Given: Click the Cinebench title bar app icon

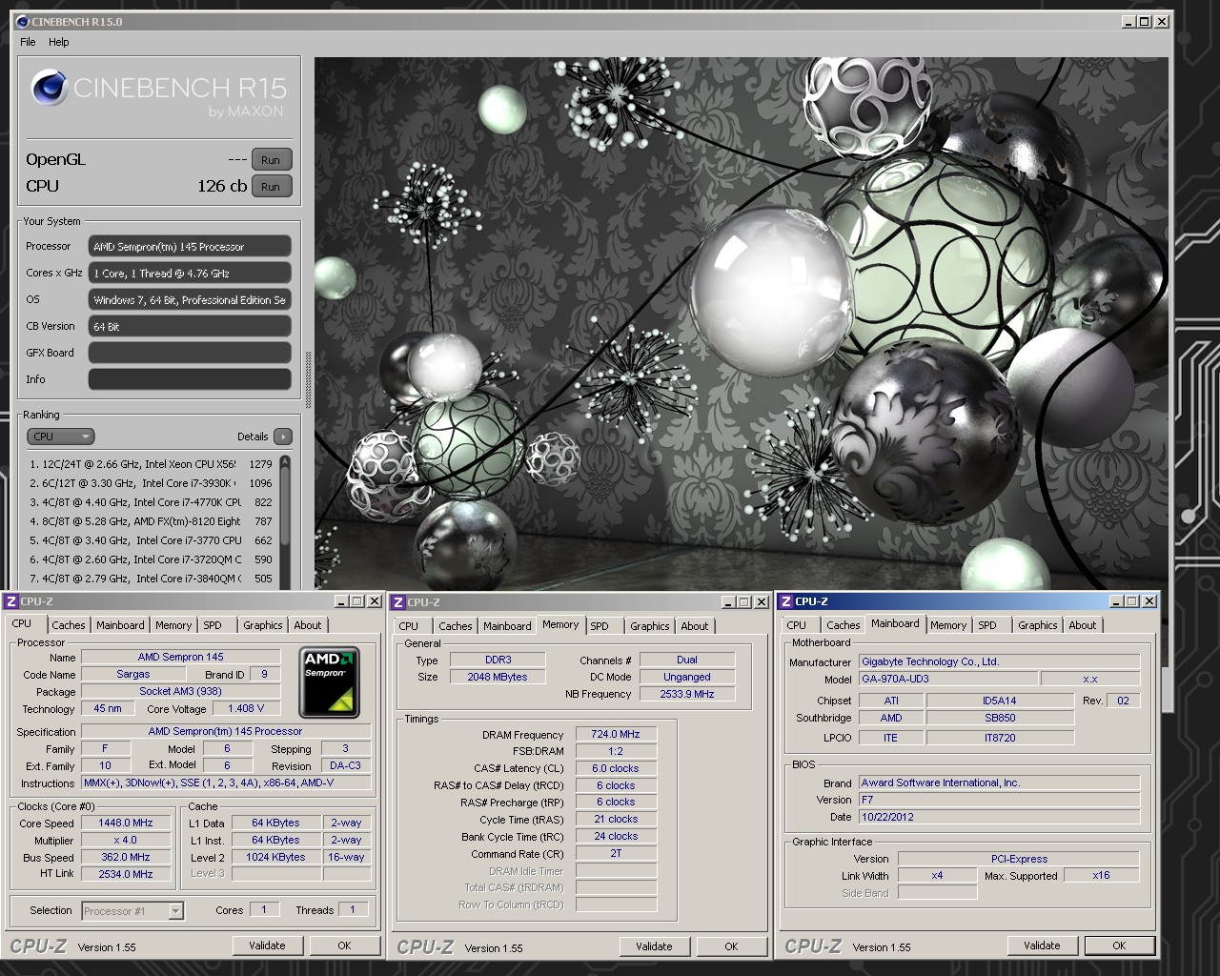Looking at the screenshot, I should coord(23,21).
